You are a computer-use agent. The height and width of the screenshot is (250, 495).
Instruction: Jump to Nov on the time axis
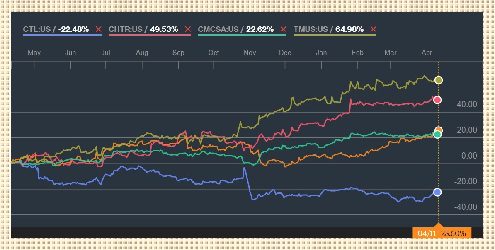click(250, 53)
